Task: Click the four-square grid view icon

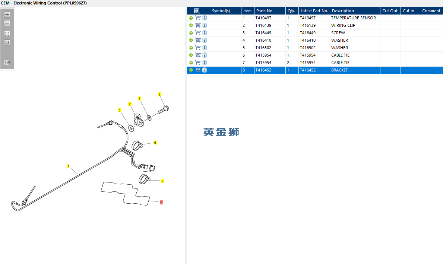Action: point(7,34)
